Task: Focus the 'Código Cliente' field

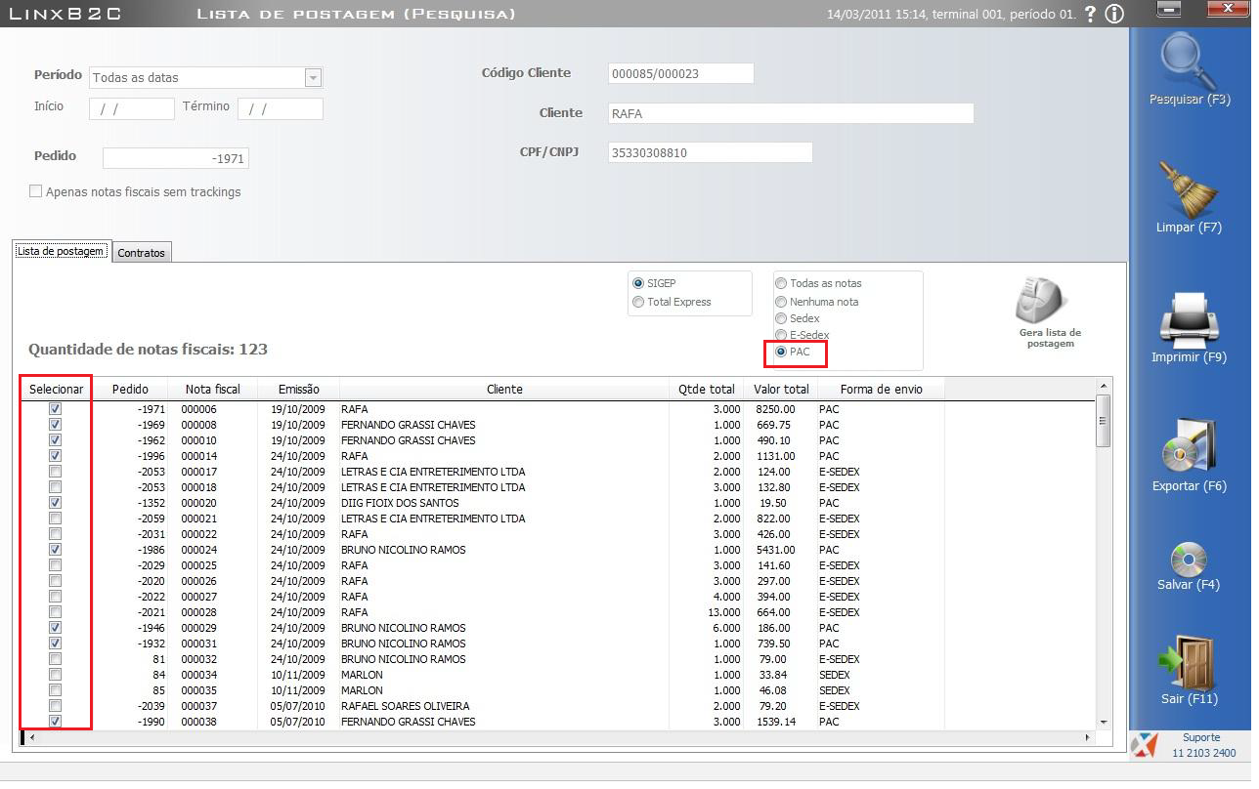Action: [x=680, y=73]
